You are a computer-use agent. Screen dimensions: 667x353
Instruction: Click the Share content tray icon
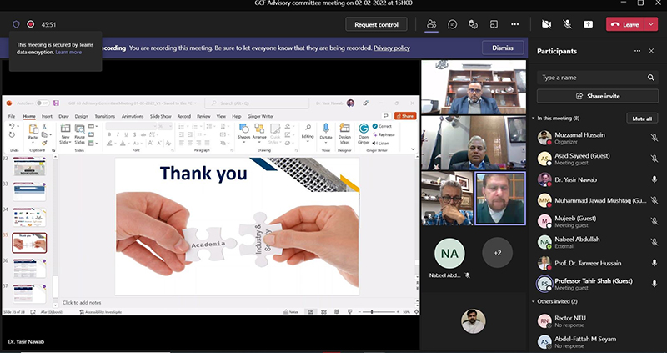pos(589,24)
